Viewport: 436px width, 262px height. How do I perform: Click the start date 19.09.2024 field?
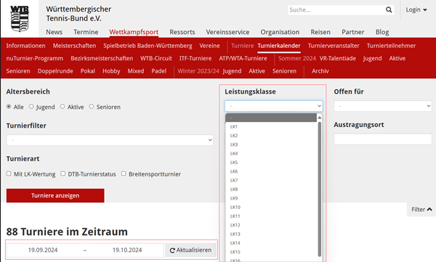(x=43, y=250)
